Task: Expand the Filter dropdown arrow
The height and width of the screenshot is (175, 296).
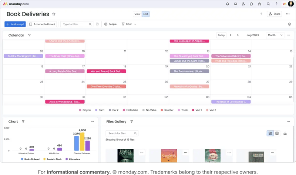Action: (x=135, y=24)
